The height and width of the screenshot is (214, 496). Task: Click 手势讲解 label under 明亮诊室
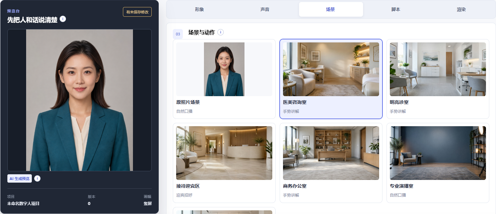pos(398,111)
